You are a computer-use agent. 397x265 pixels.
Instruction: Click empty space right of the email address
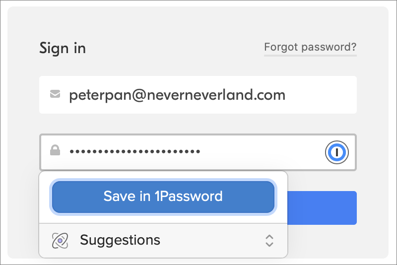pos(323,94)
